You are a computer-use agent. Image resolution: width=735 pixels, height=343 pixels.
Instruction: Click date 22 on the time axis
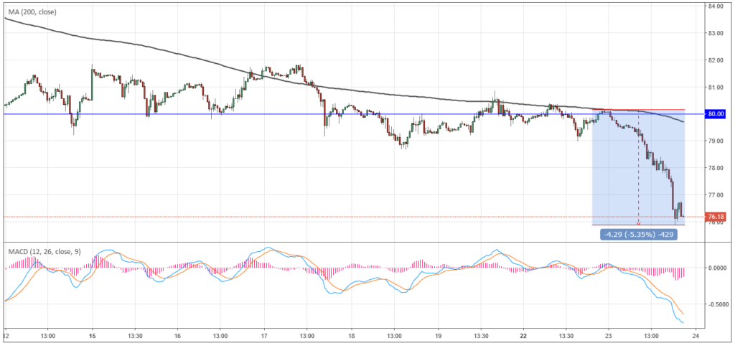(523, 335)
